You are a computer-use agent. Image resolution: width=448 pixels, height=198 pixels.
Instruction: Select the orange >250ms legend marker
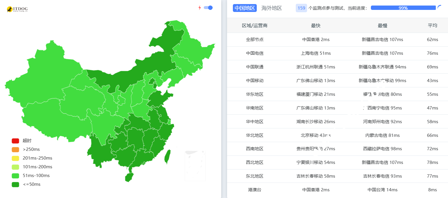pos(15,149)
